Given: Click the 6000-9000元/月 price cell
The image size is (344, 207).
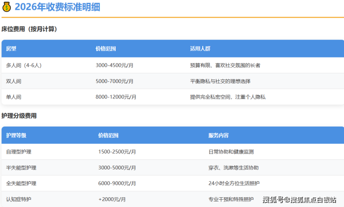Looking at the screenshot, I should [x=117, y=183].
